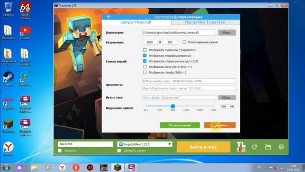Select the upper Flashback Express desktop icon
The width and height of the screenshot is (305, 172).
(x=25, y=104)
